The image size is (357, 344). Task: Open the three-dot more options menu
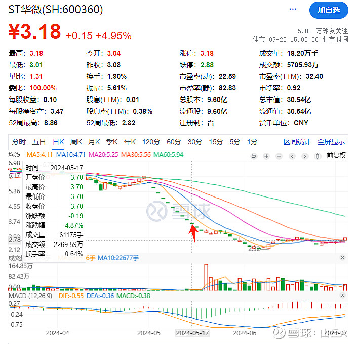(x=293, y=9)
